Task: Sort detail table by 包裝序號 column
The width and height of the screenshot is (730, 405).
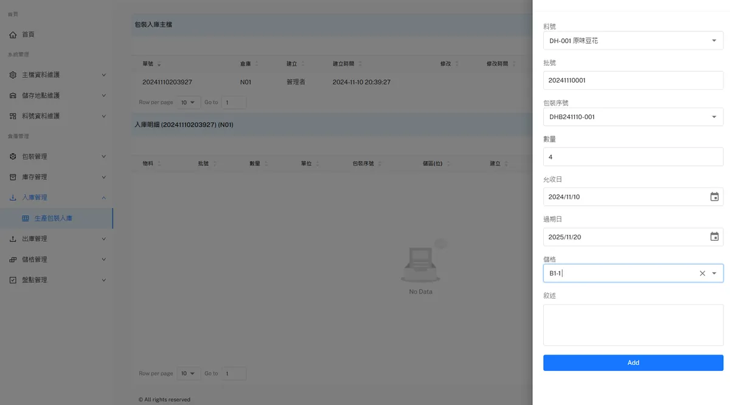Action: (380, 164)
